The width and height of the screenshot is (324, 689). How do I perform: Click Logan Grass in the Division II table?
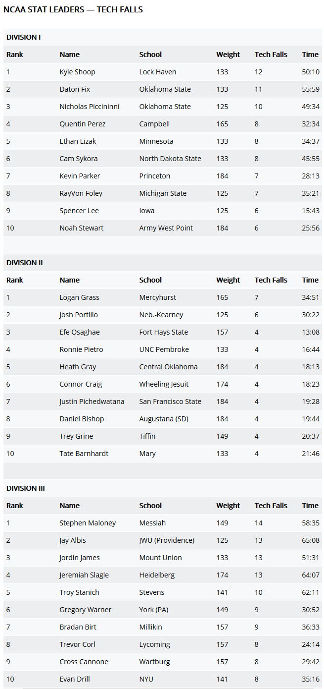point(79,297)
